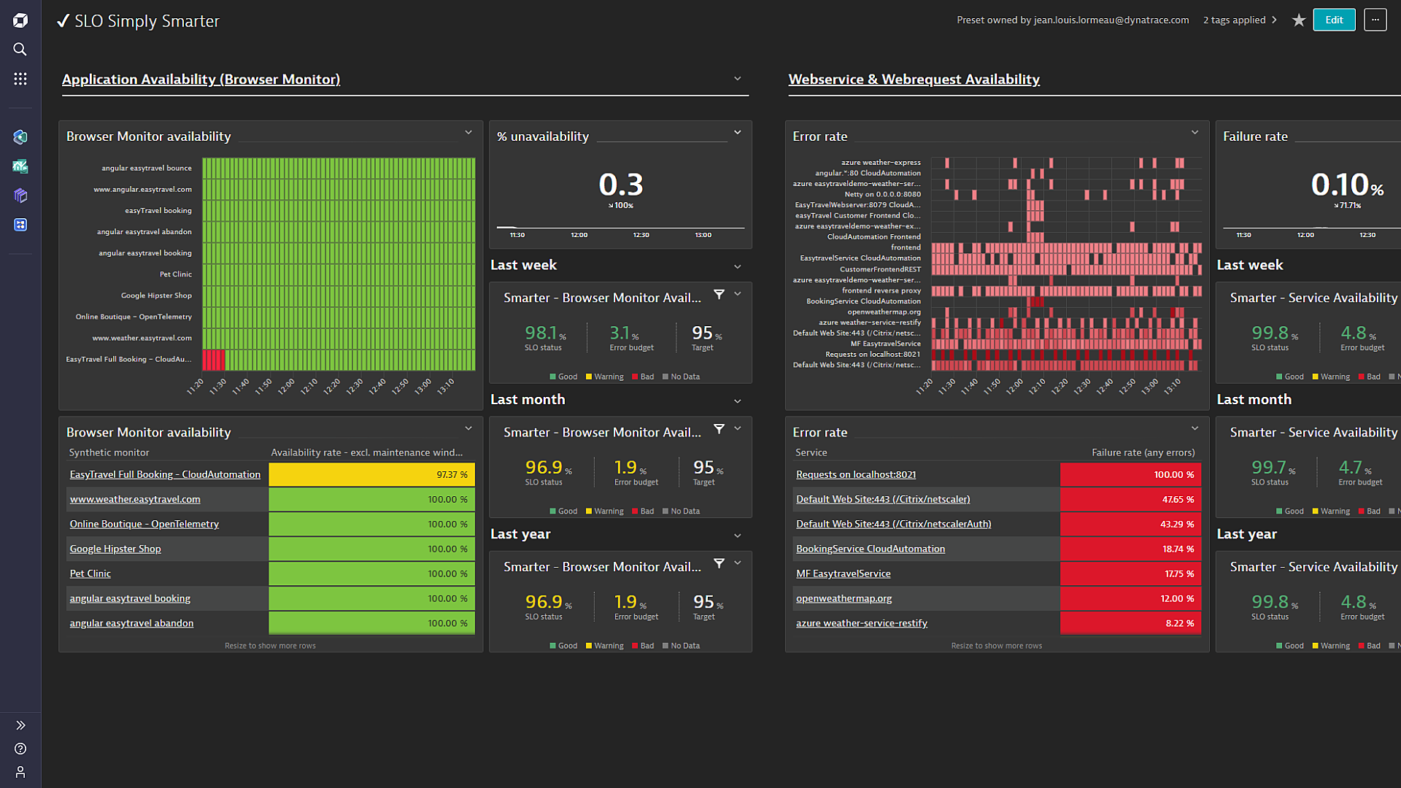Open angular easytravel abandon monitor link
This screenshot has height=788, width=1401.
[x=132, y=623]
